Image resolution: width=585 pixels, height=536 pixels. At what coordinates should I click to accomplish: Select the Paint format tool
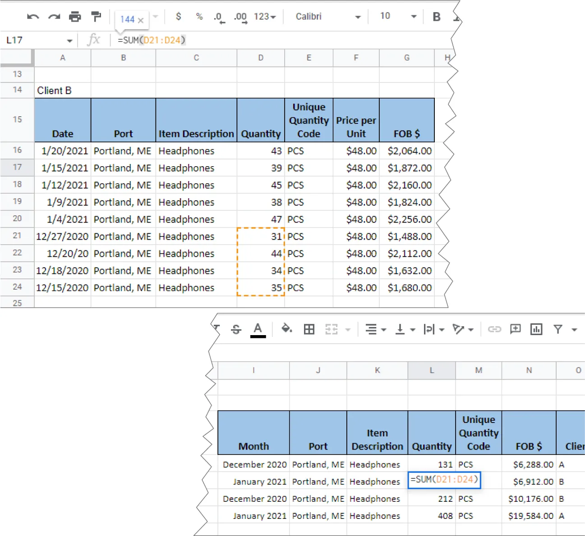(96, 17)
